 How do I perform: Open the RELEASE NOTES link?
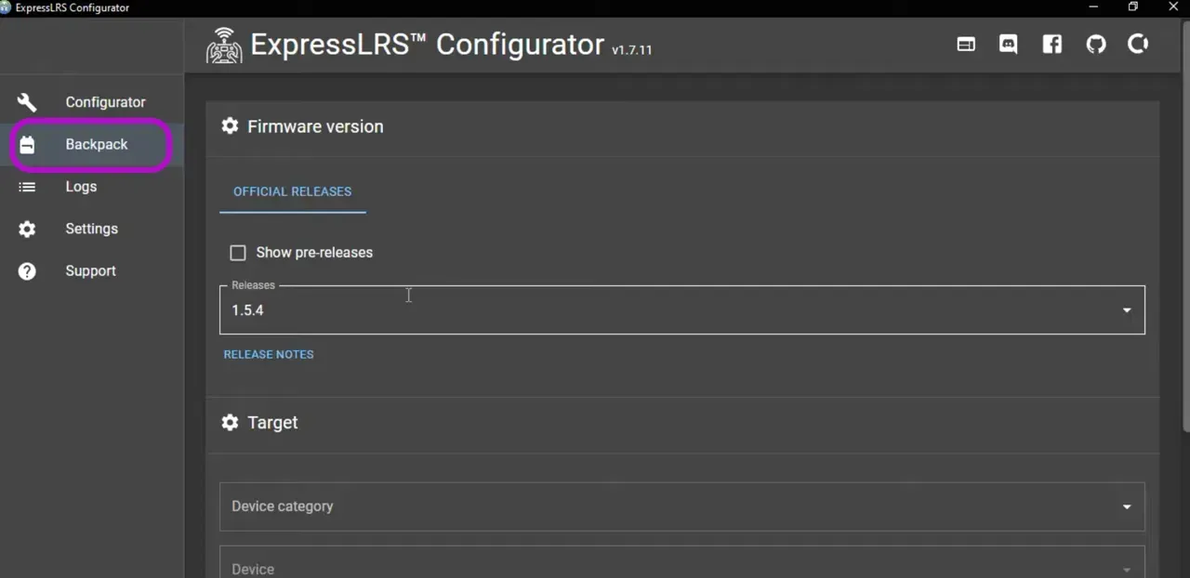[269, 354]
